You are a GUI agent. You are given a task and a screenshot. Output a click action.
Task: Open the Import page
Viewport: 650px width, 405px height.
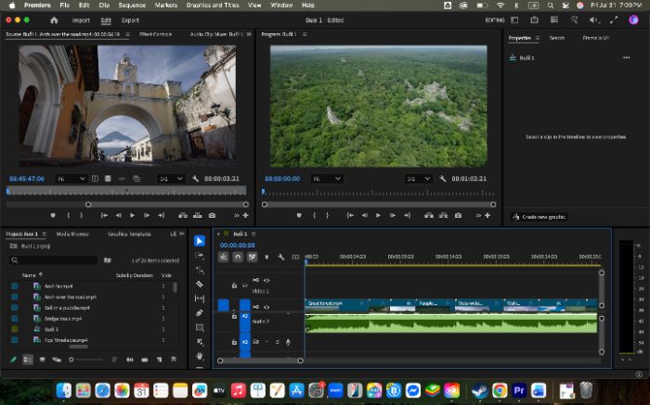81,20
